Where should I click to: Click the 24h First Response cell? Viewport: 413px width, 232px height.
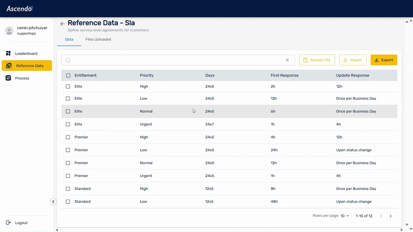(274, 150)
